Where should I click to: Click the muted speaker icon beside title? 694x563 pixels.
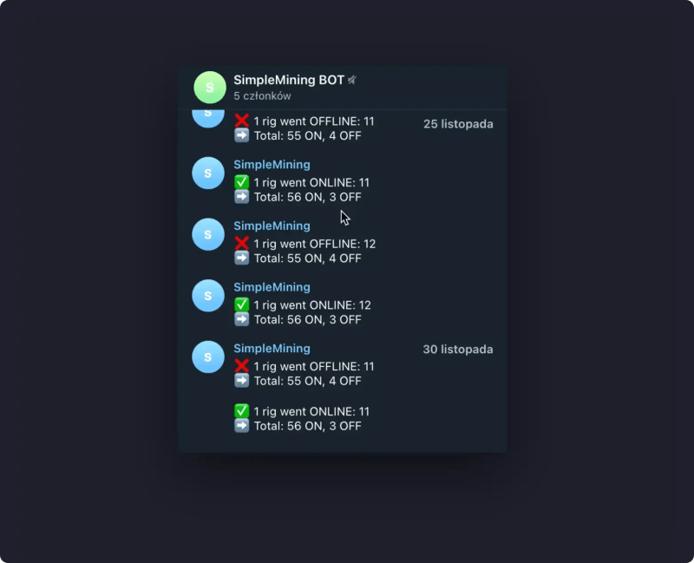click(352, 80)
